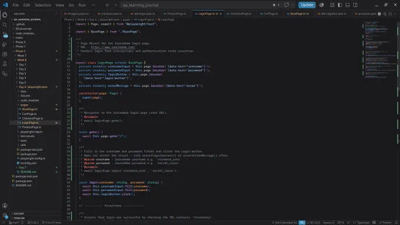Expand the Timeline section

35,218
